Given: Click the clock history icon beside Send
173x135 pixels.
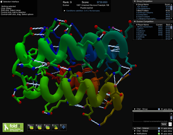Looking at the screenshot, I should 170,124.
